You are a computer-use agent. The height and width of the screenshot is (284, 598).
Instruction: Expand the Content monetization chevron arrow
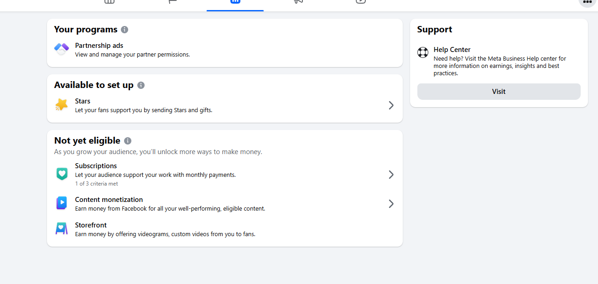click(x=391, y=204)
